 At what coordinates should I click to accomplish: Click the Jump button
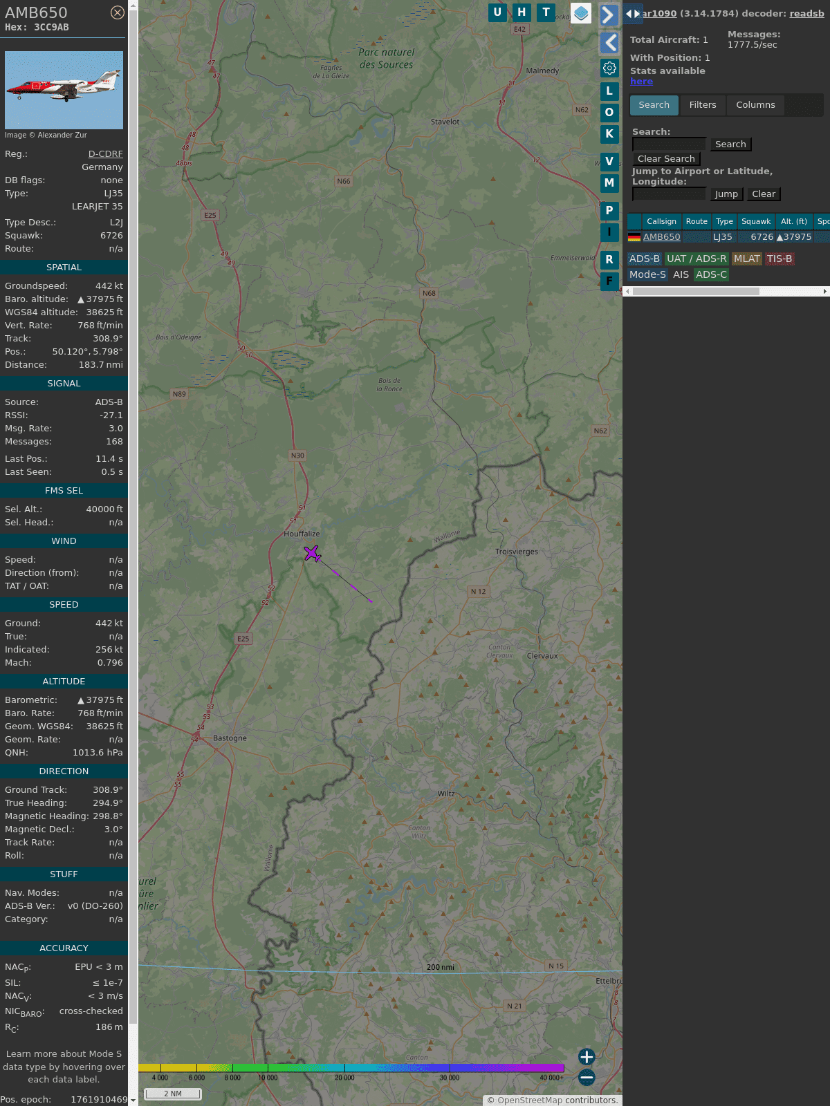point(726,194)
